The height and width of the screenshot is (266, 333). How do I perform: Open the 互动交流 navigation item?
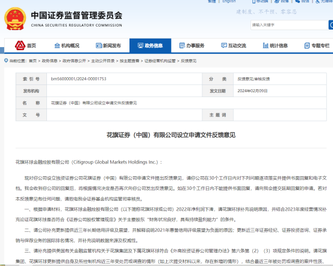click(234, 45)
